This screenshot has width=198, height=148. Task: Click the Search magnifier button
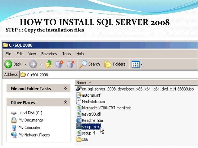tap(89, 64)
